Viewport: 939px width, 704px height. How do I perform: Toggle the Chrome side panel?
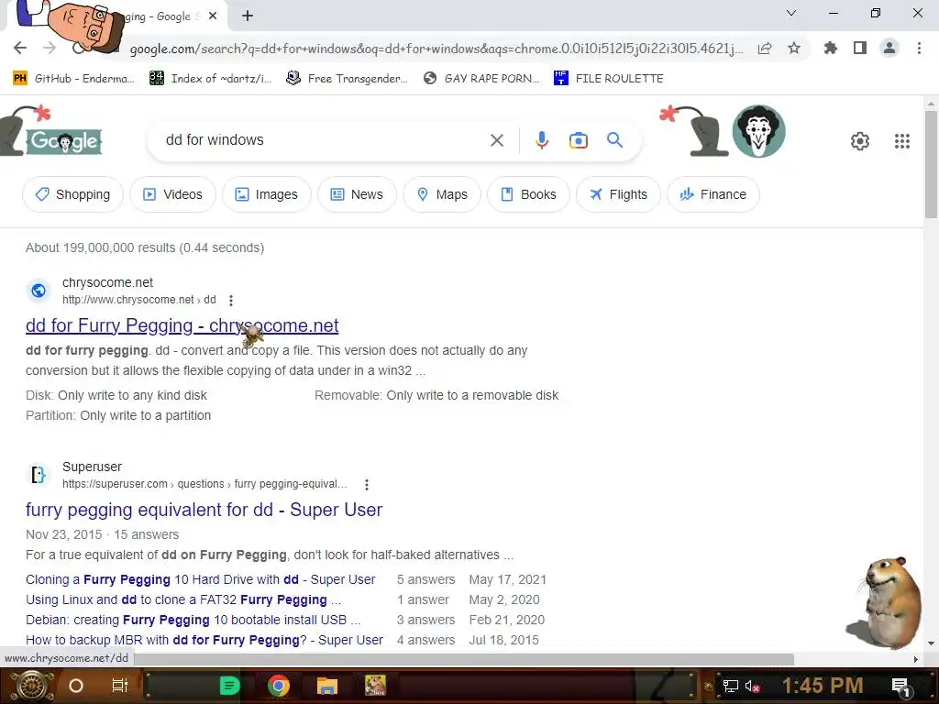click(860, 48)
